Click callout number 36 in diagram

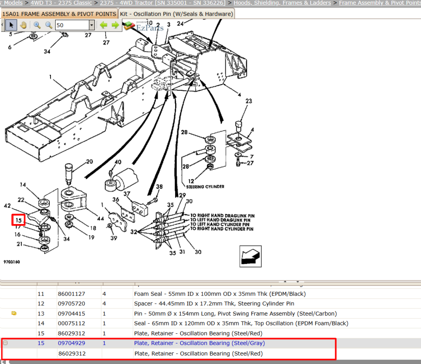pyautogui.click(x=116, y=199)
